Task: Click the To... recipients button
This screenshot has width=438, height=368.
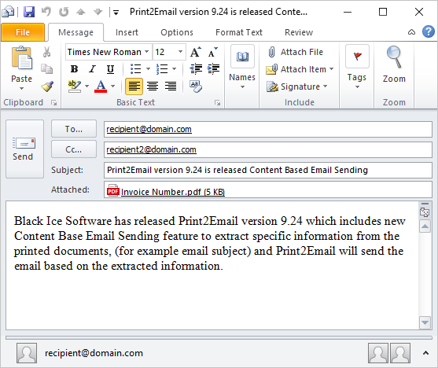Action: 74,129
